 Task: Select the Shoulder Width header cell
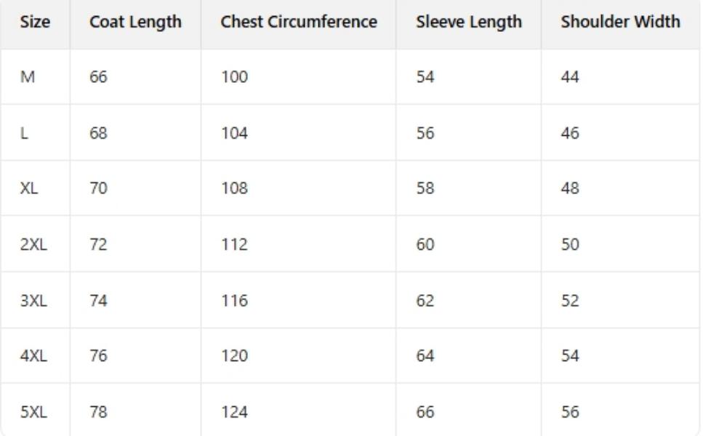[x=620, y=22]
